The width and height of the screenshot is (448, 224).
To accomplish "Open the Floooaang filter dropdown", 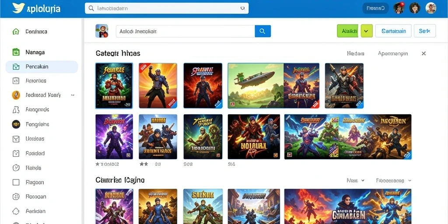I will point(394,181).
